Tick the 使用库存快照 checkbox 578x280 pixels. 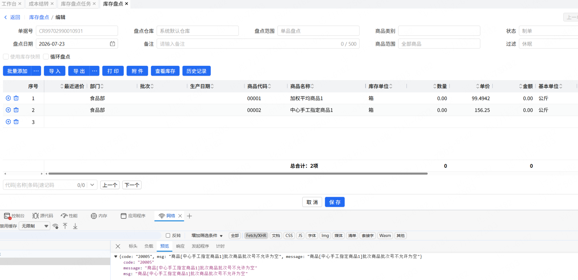coord(6,57)
